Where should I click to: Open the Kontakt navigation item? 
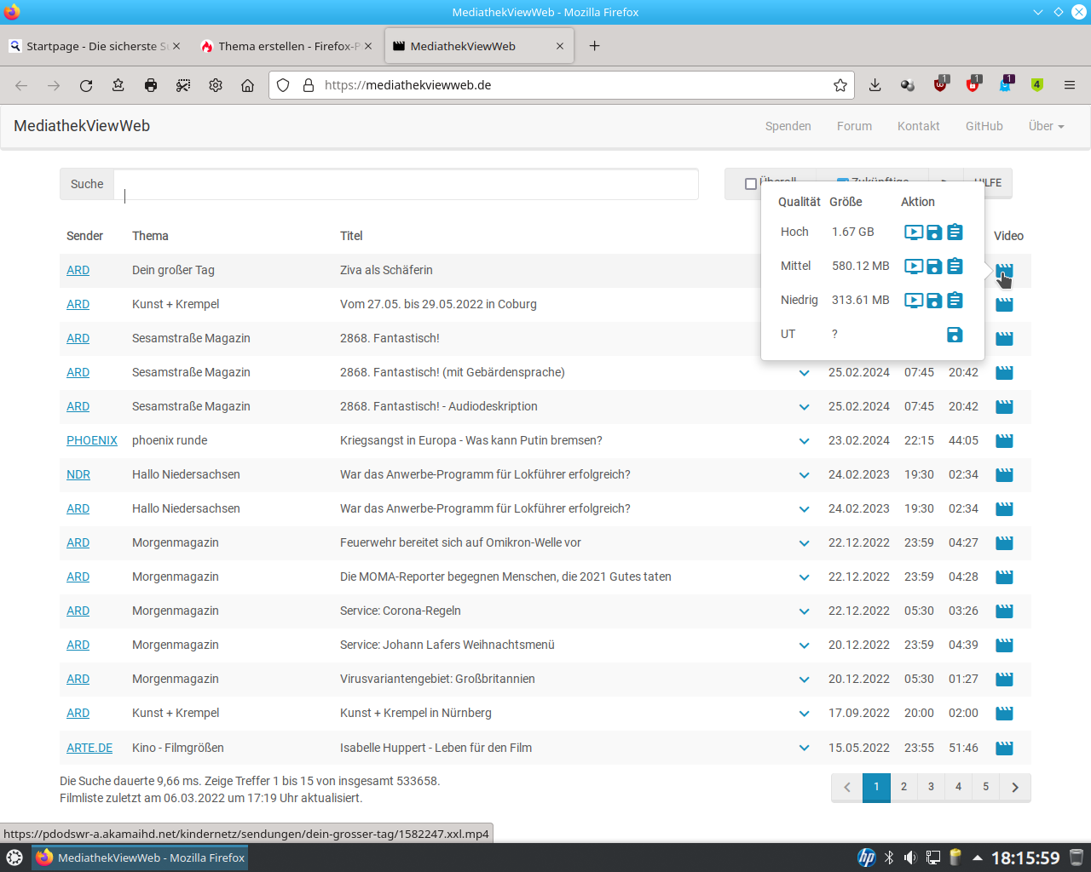pyautogui.click(x=919, y=126)
